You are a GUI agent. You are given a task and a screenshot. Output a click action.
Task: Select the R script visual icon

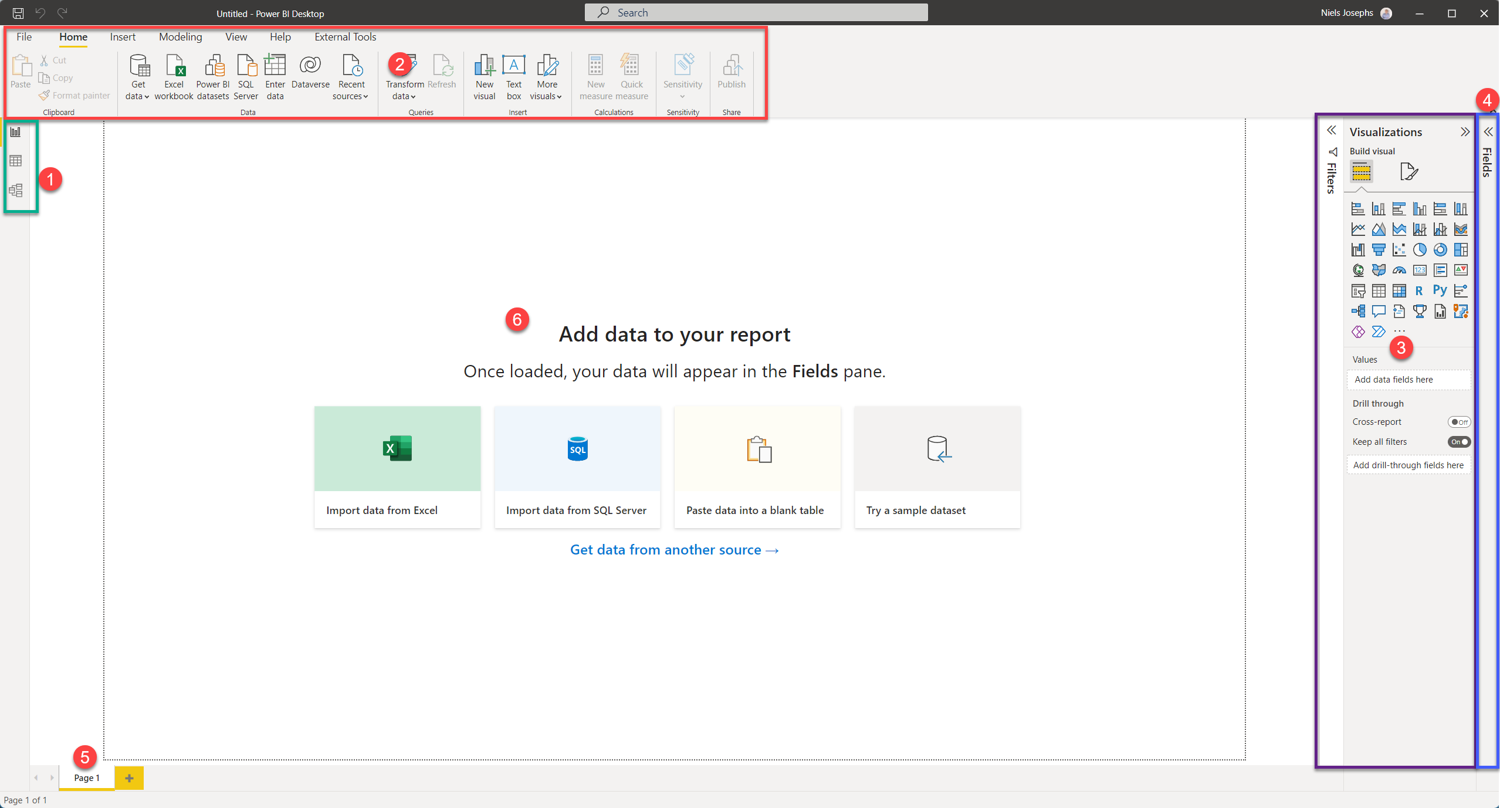coord(1420,290)
